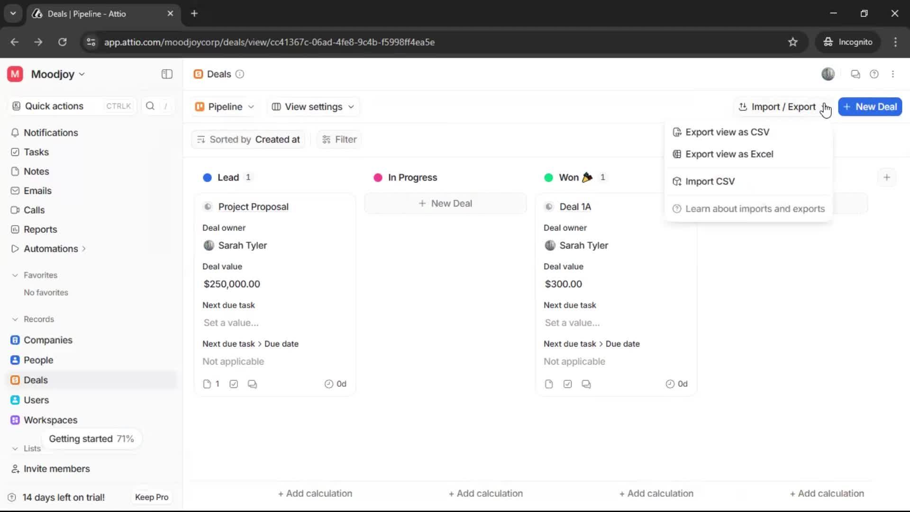Click the due date clock toggle on Deal 1A
910x512 pixels.
click(x=670, y=384)
